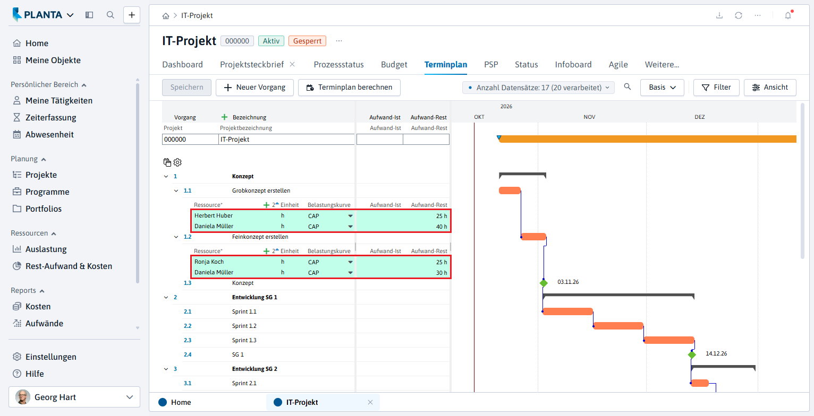Open the Basis dropdown
Screen dimensions: 814x416
coord(662,88)
